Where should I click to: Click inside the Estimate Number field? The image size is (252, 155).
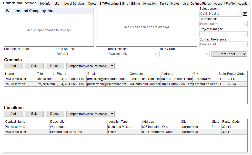click(x=29, y=54)
